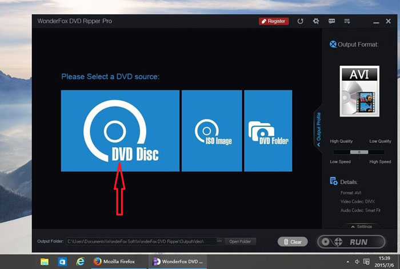
Task: Click the circular-arrow update icon in title bar
Action: (300, 21)
